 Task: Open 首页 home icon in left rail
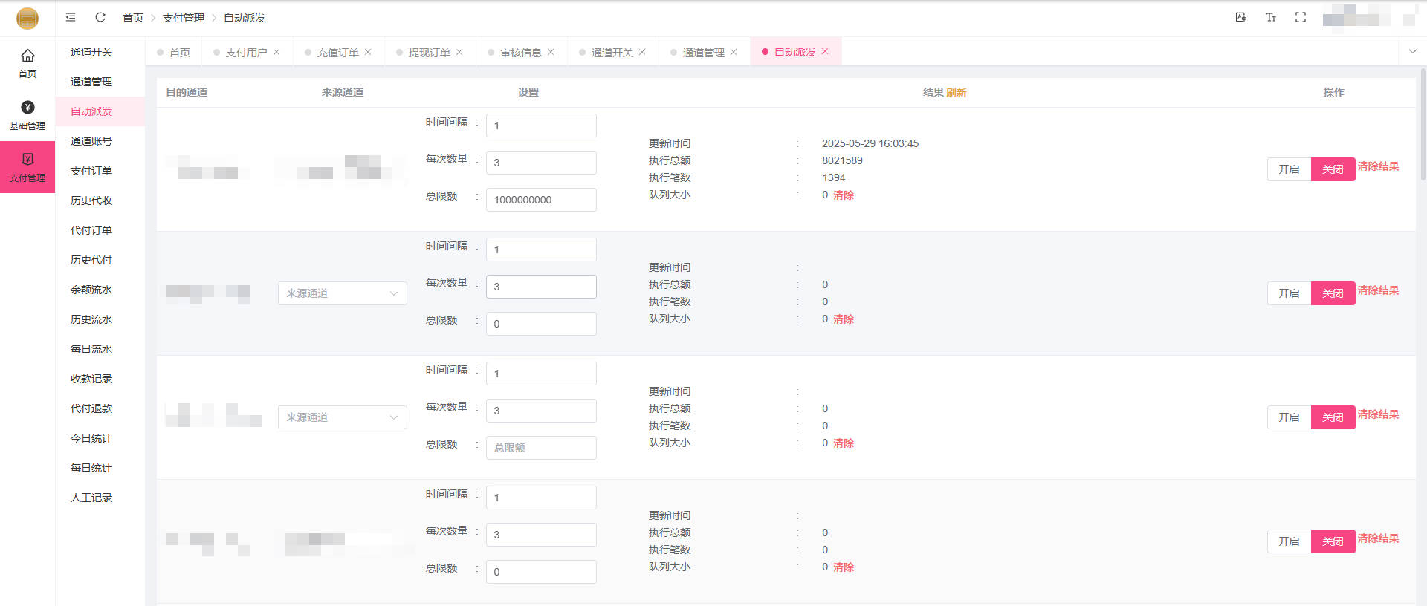(27, 62)
